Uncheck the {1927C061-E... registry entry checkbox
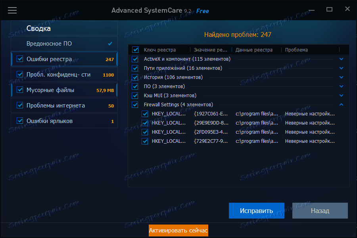 [145, 114]
